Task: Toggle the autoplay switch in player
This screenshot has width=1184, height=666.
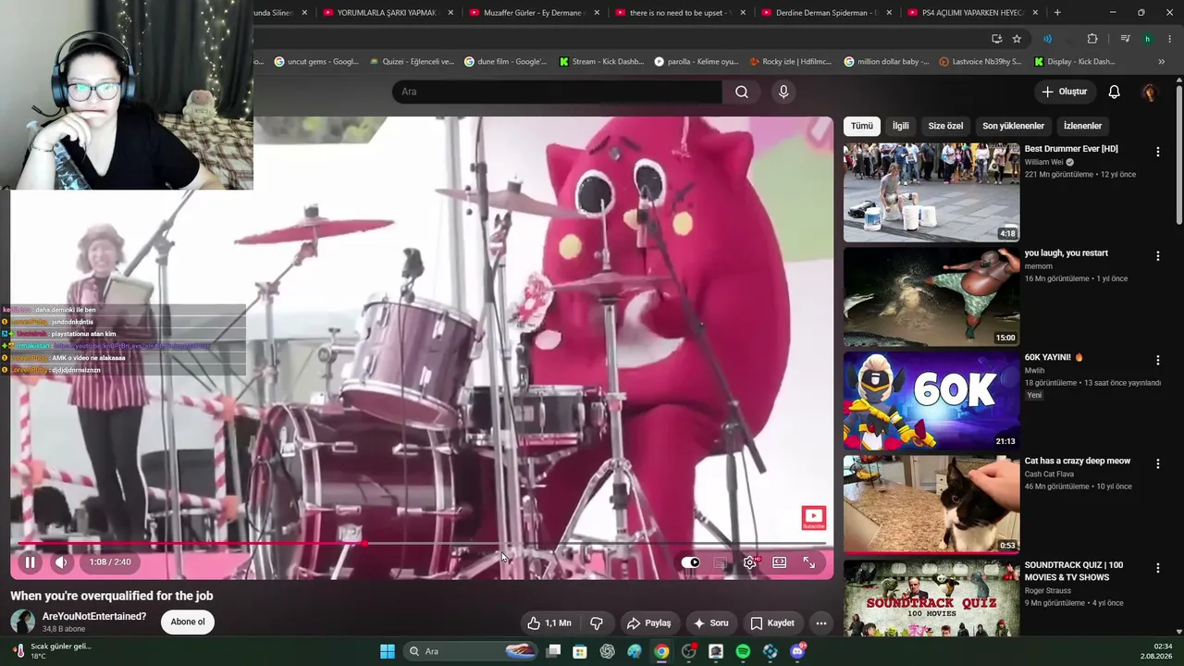Action: [691, 562]
